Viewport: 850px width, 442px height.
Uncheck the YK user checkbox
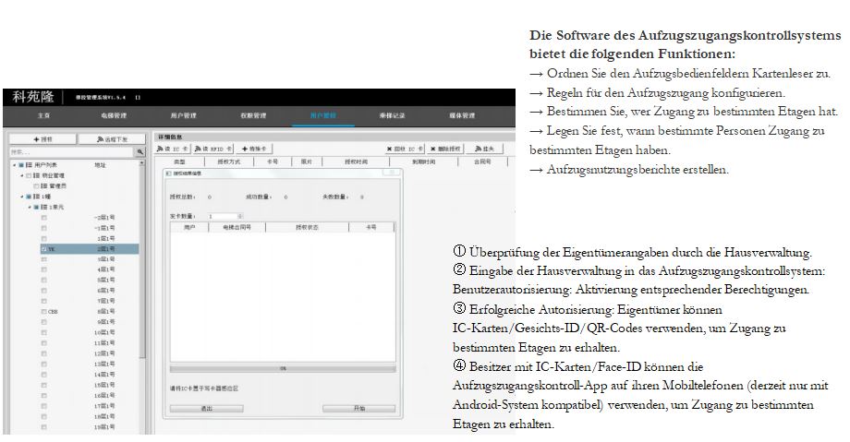[x=43, y=248]
